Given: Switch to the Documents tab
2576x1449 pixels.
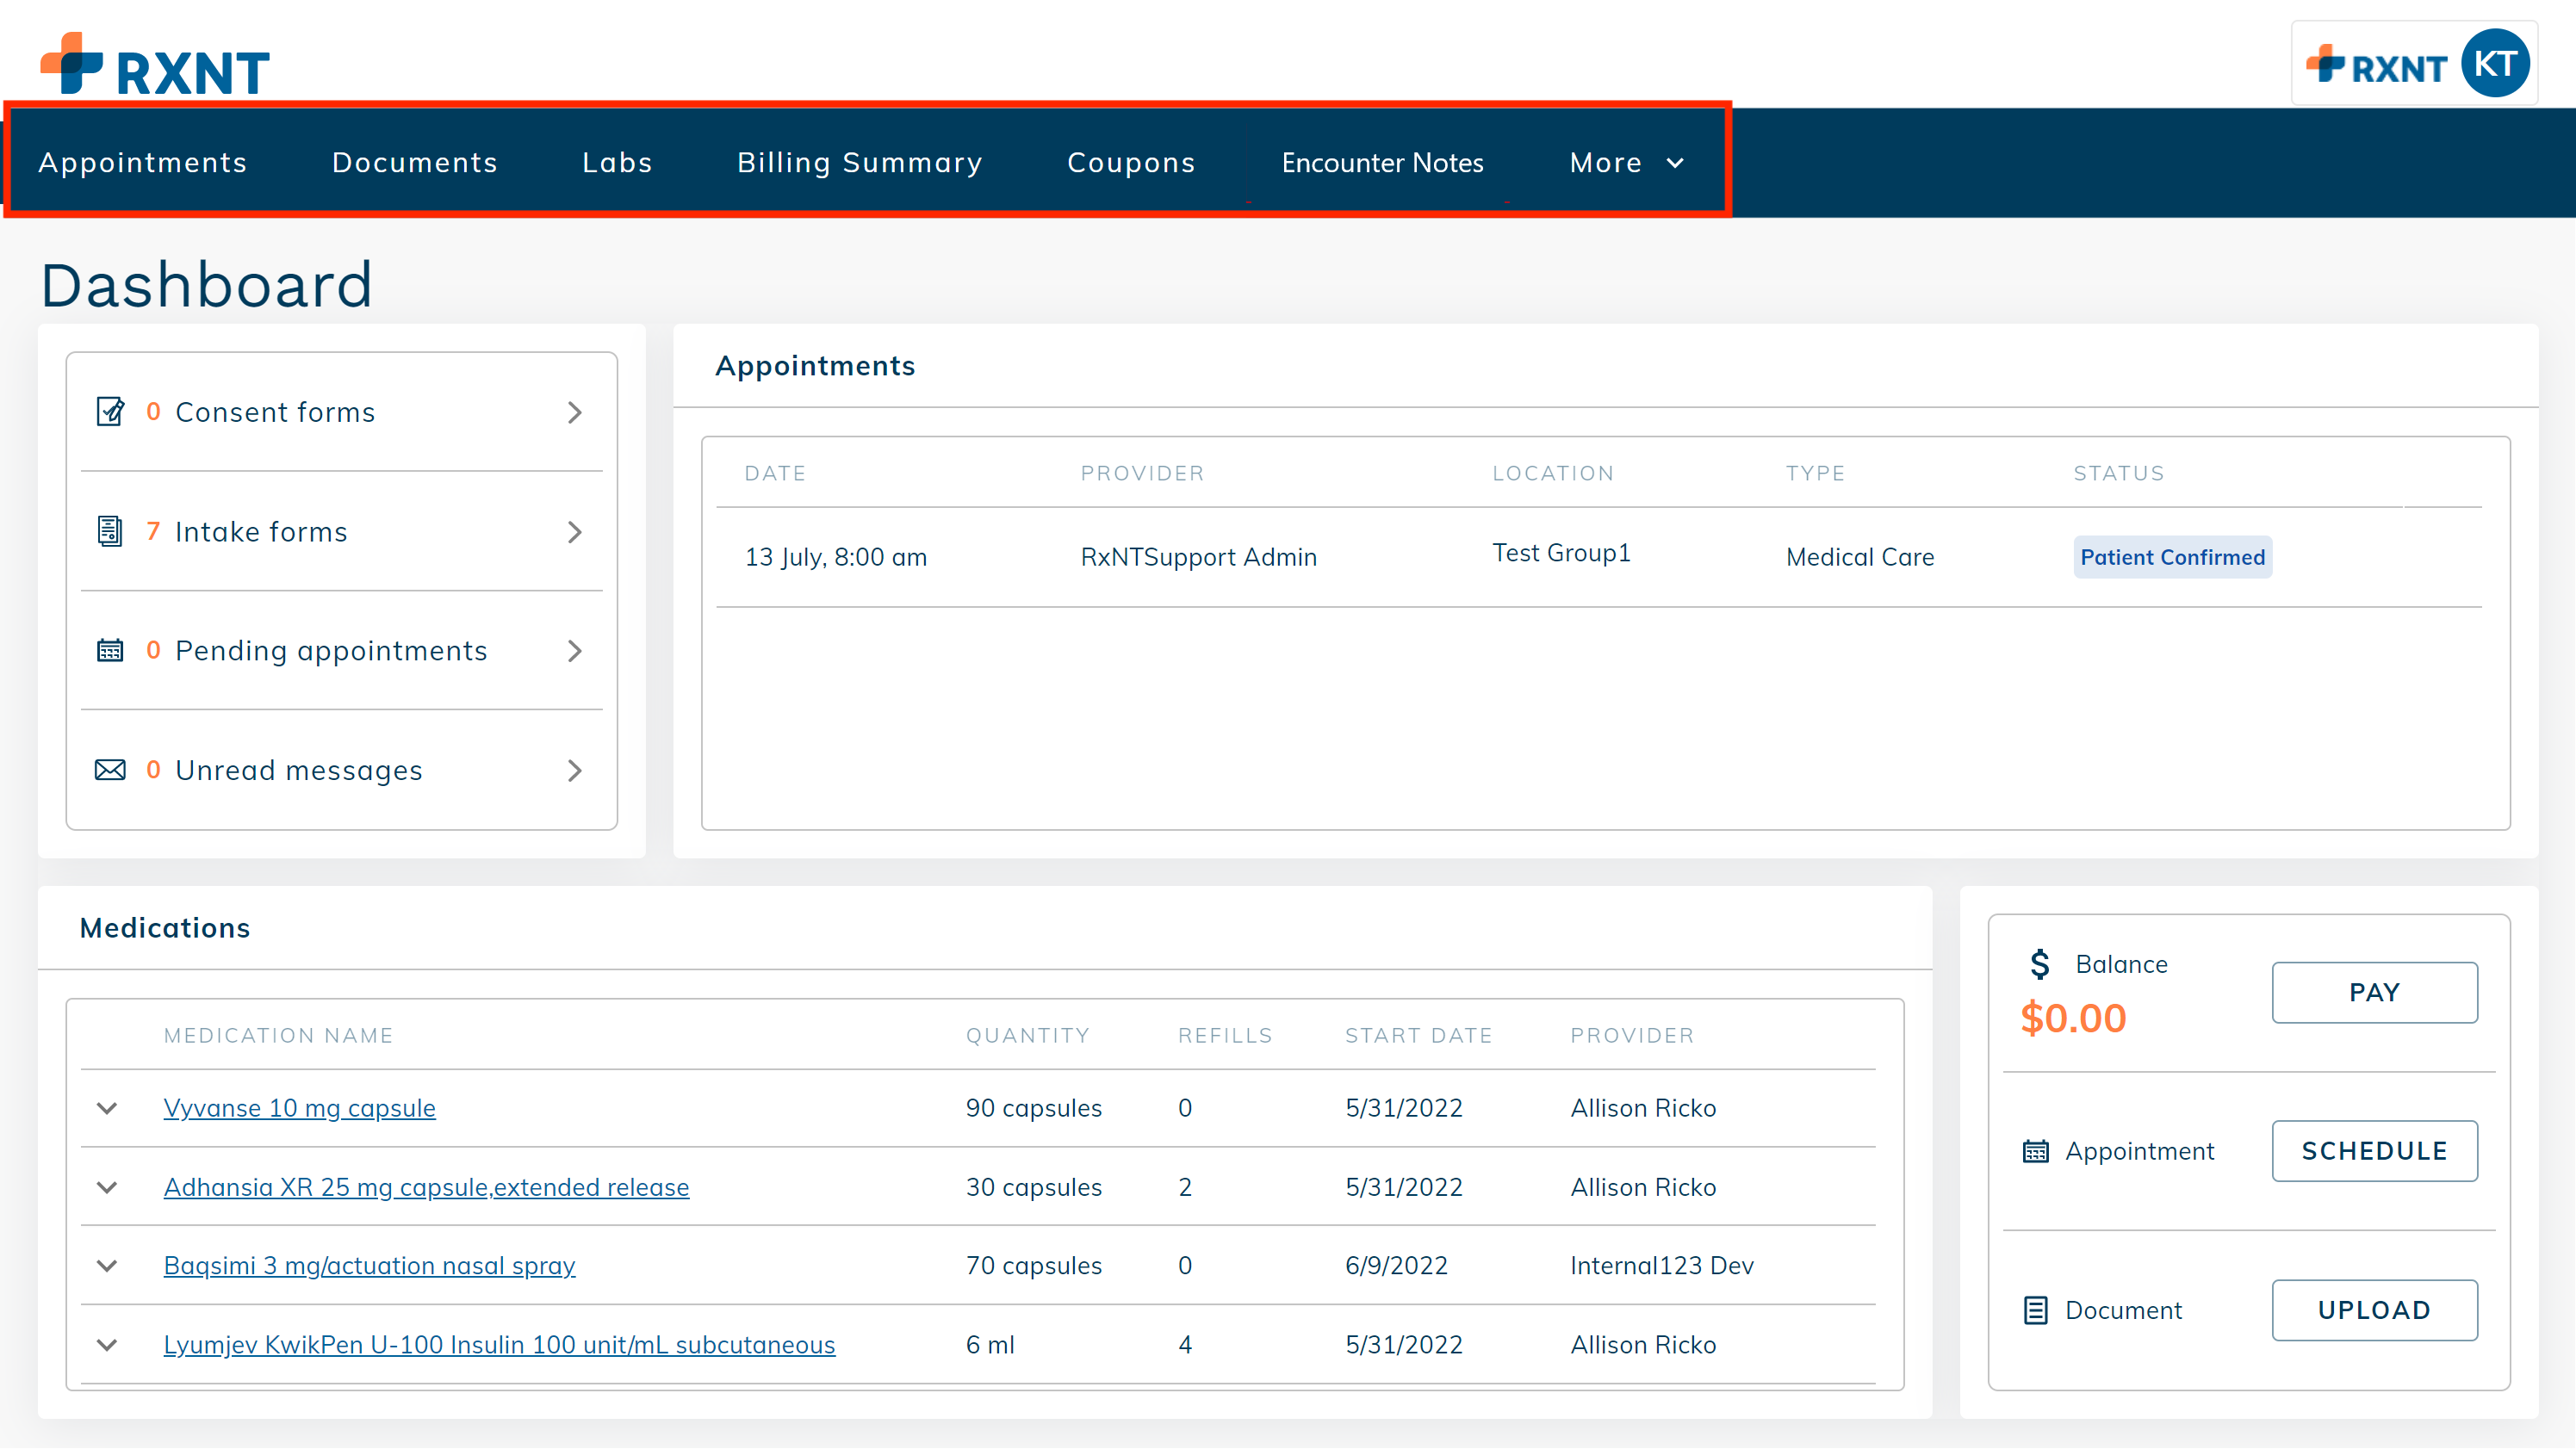Looking at the screenshot, I should (414, 162).
